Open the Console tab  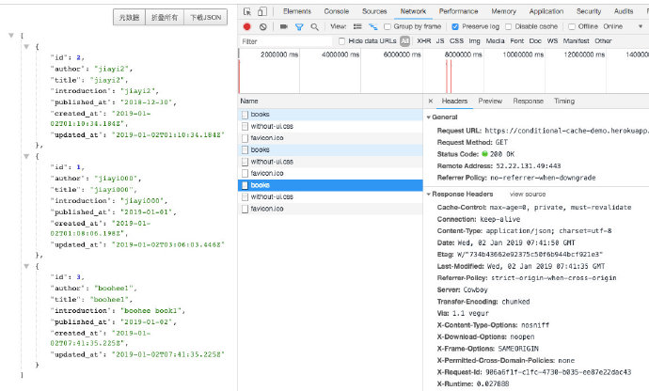(x=336, y=11)
